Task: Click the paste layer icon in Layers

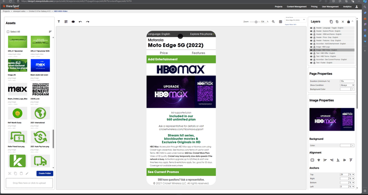Action: coord(331,22)
